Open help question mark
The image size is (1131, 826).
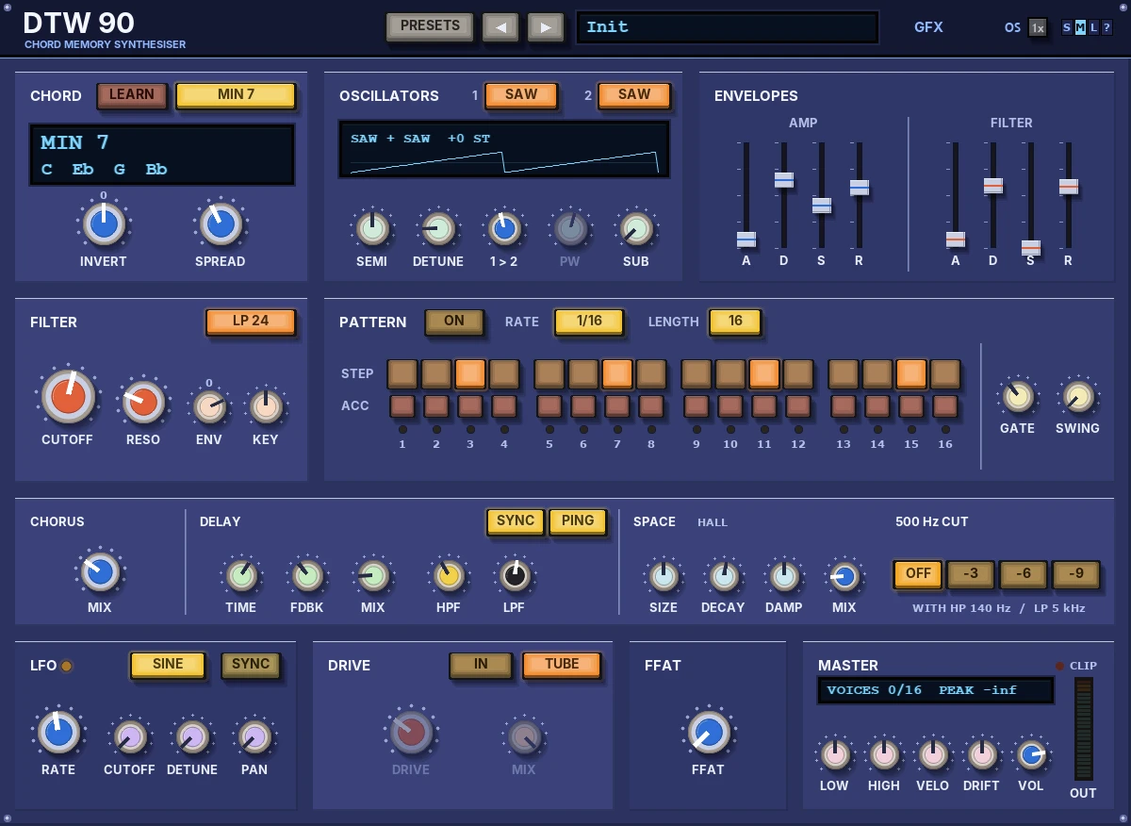1106,27
